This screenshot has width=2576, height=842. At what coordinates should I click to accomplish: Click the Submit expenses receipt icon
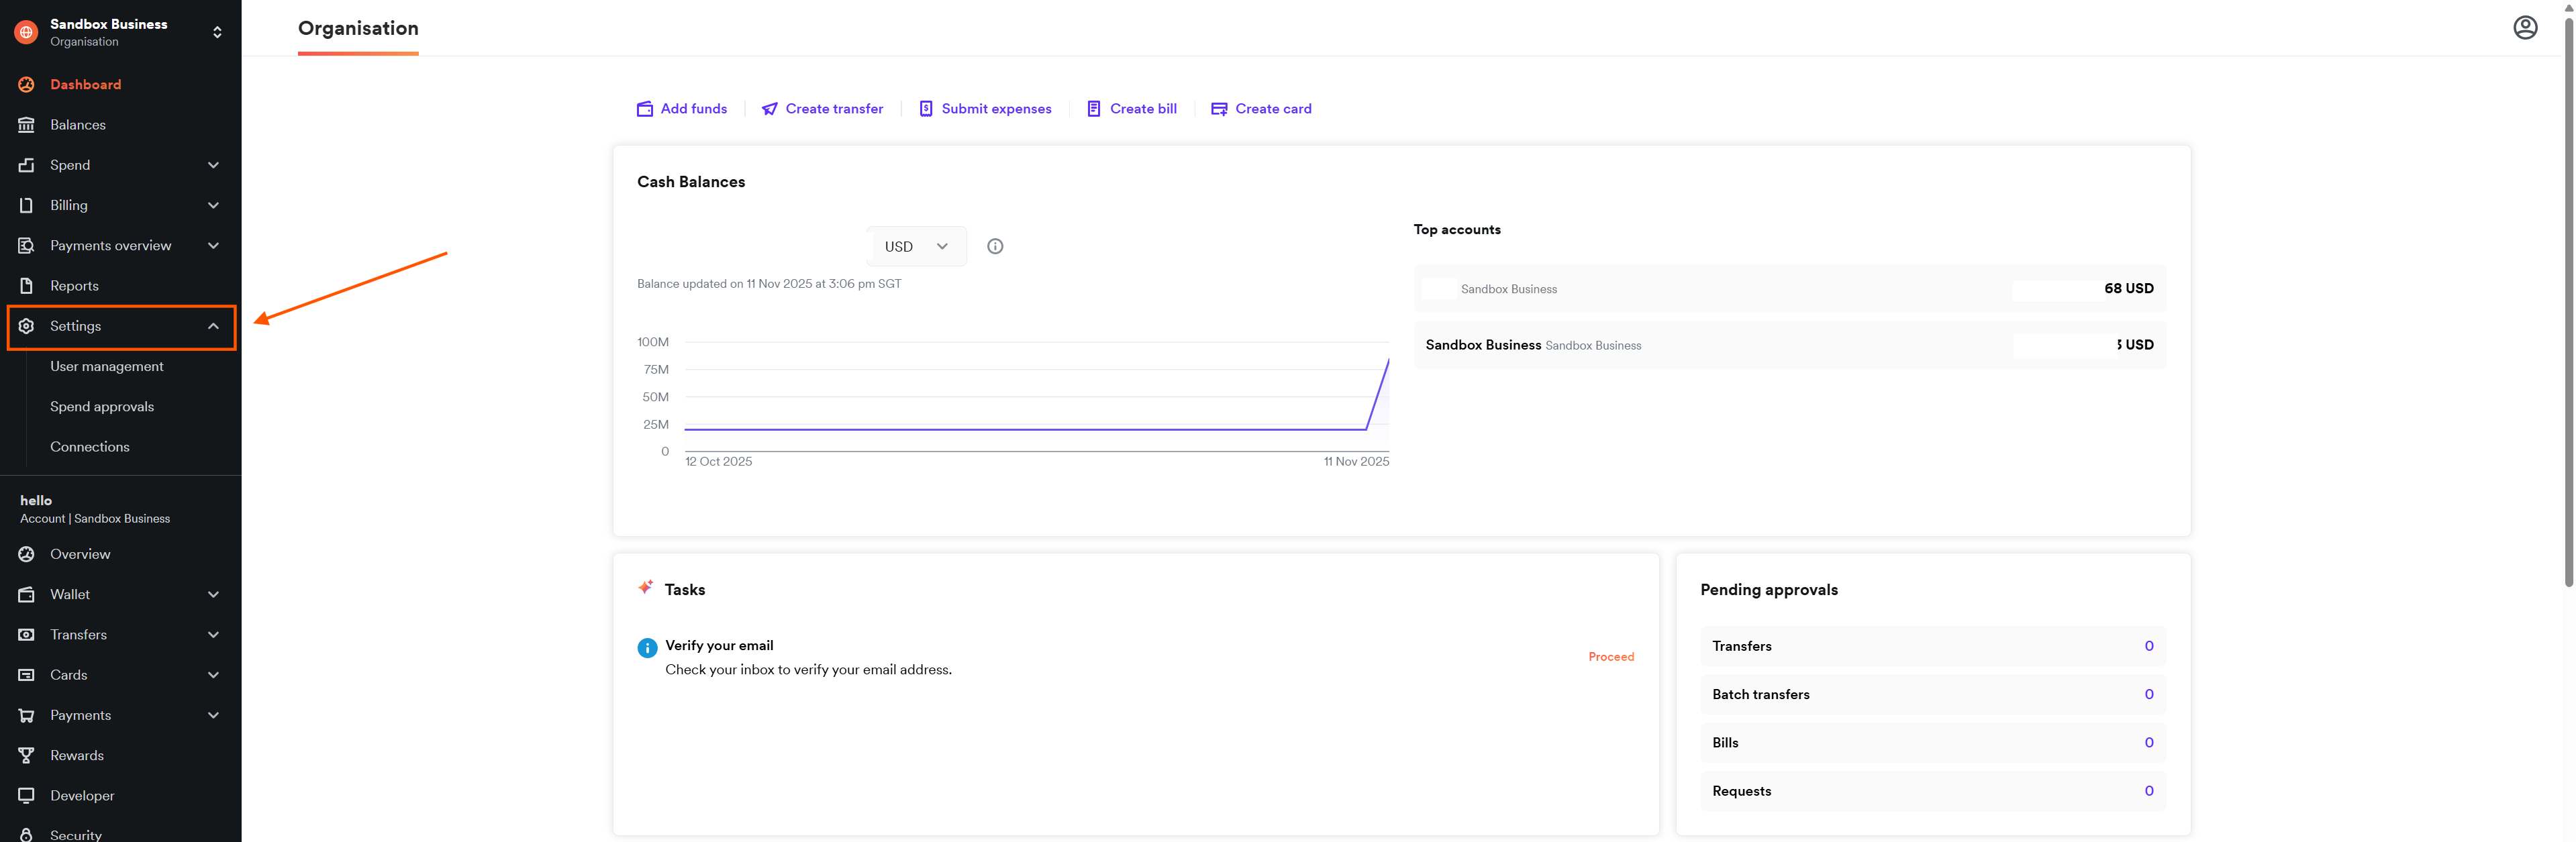click(x=926, y=109)
